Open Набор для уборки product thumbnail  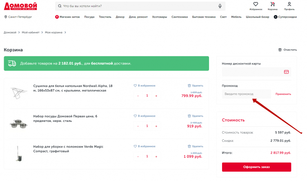tap(19, 154)
